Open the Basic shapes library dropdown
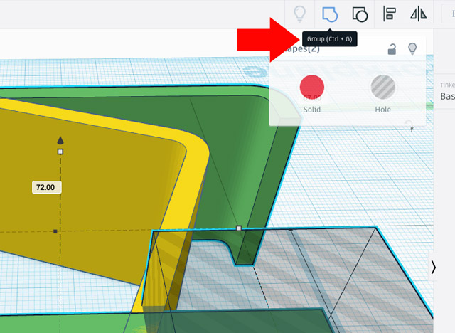 coord(447,96)
